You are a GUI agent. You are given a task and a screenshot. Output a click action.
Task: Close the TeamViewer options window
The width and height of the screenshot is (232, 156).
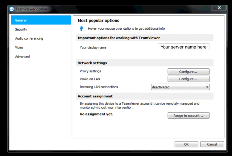click(x=219, y=8)
